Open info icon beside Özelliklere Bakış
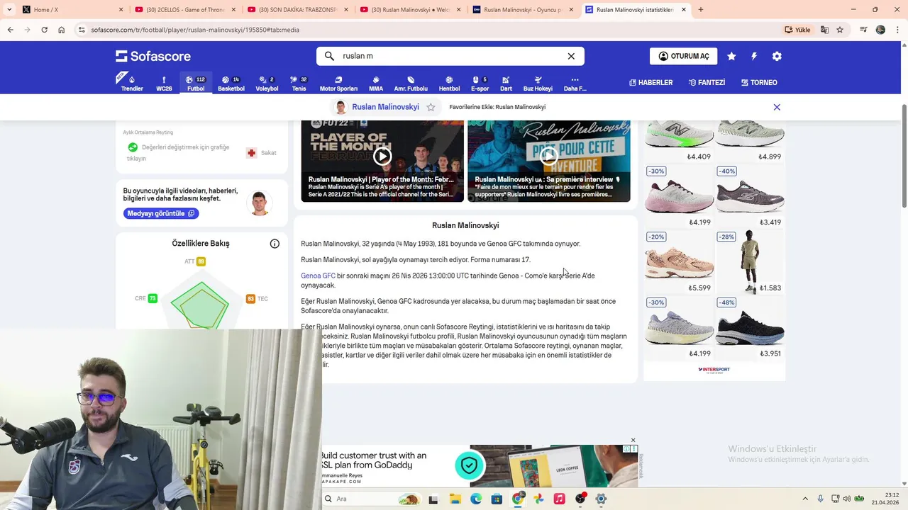Viewport: 908px width, 510px height. coord(275,244)
